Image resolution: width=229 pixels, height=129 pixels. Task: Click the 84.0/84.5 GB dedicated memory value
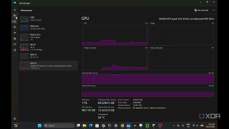pos(106,103)
